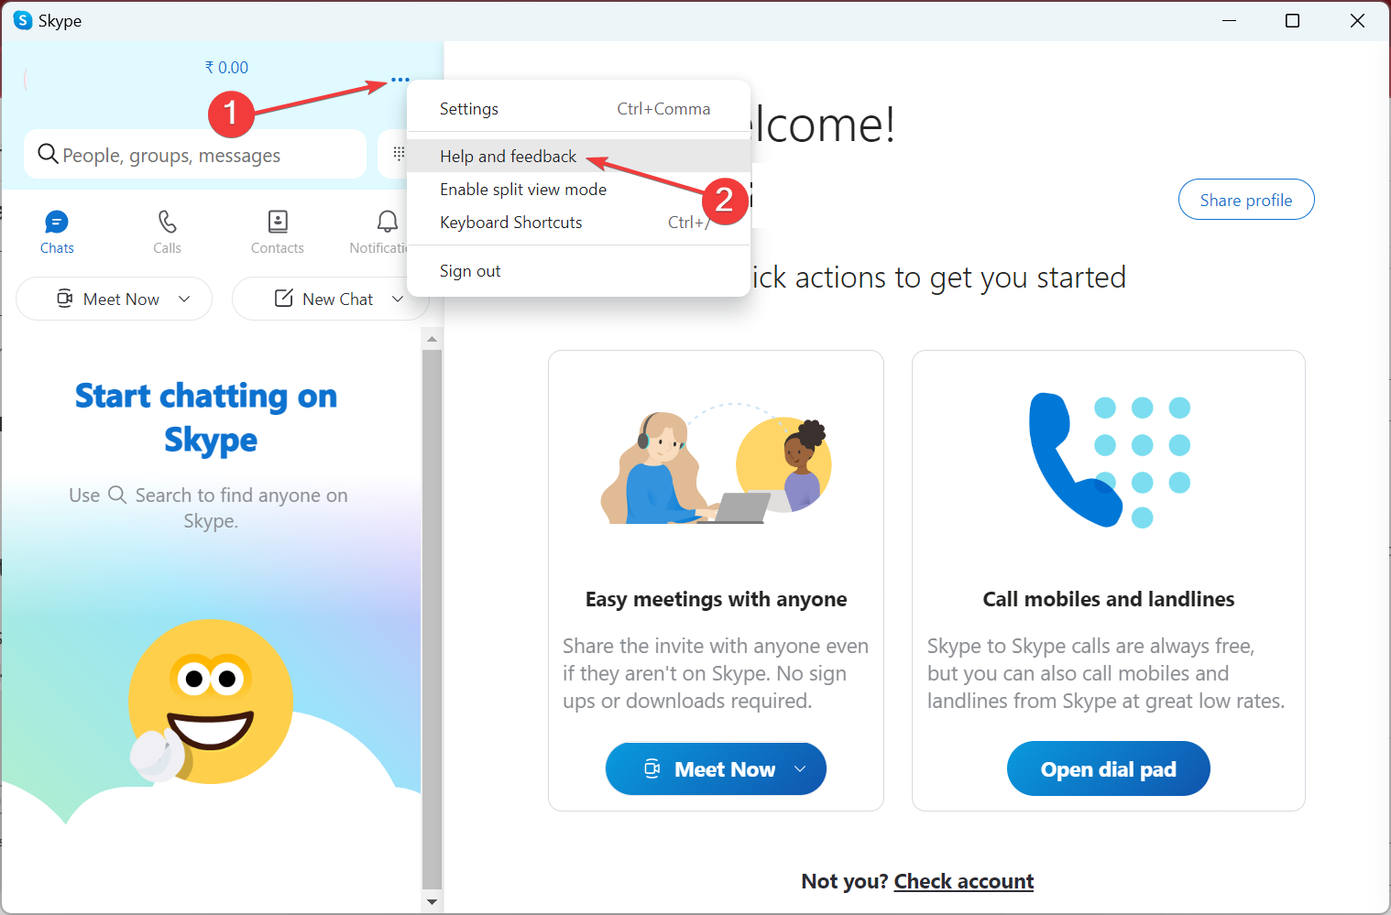Viewport: 1391px width, 915px height.
Task: Click the blue Meet Now card button
Action: coord(716,768)
